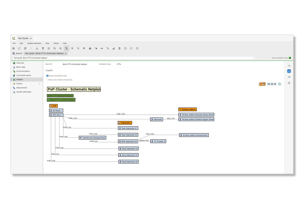Click the refresh icon in the toolbar
Screen dimensions: 304x206
point(131,48)
